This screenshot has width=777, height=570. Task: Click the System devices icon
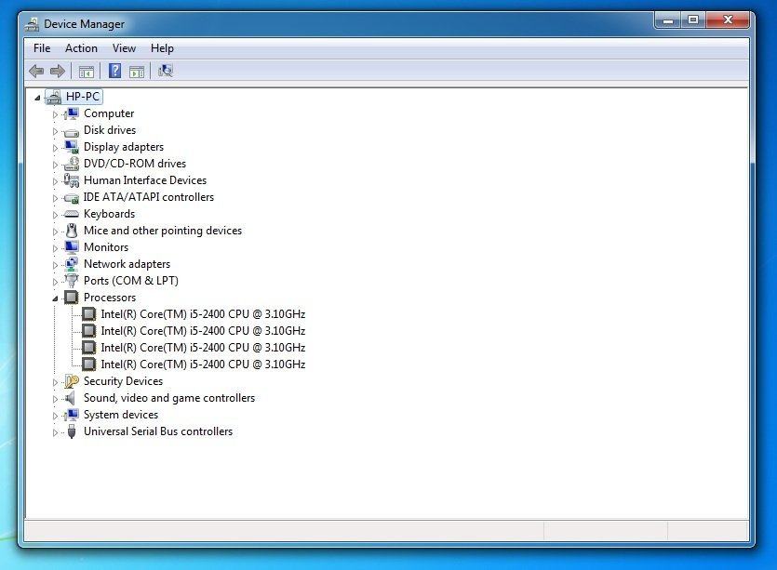(x=72, y=415)
